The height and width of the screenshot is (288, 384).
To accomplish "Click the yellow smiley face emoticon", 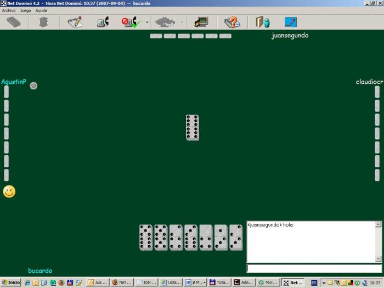I will (x=9, y=191).
